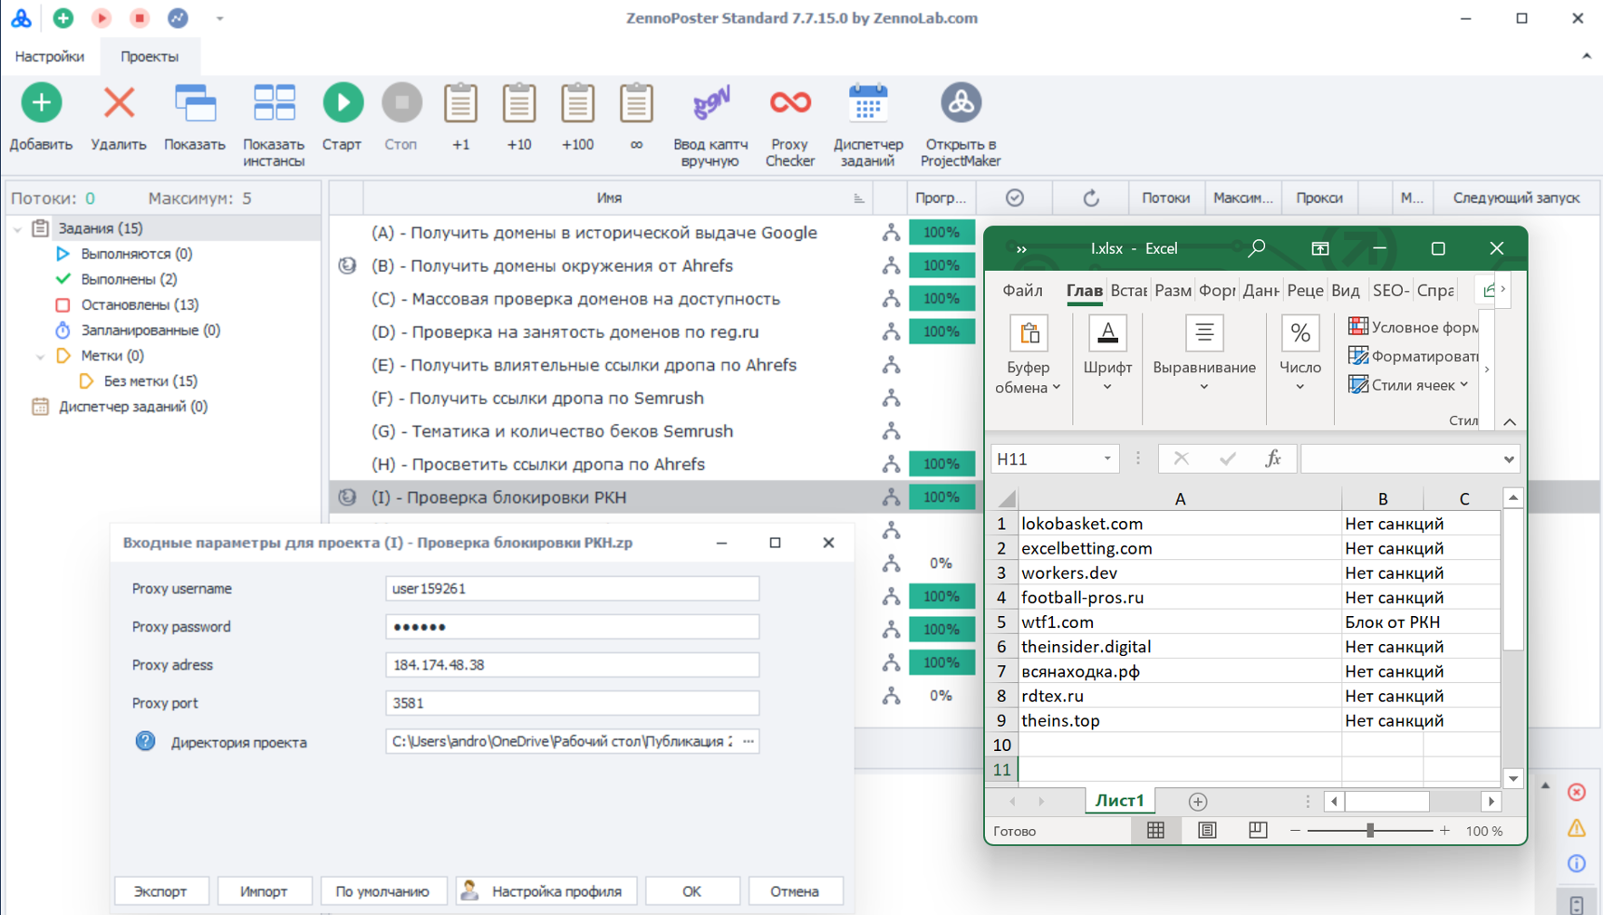Click Отмена in the parameters dialog

coord(795,891)
